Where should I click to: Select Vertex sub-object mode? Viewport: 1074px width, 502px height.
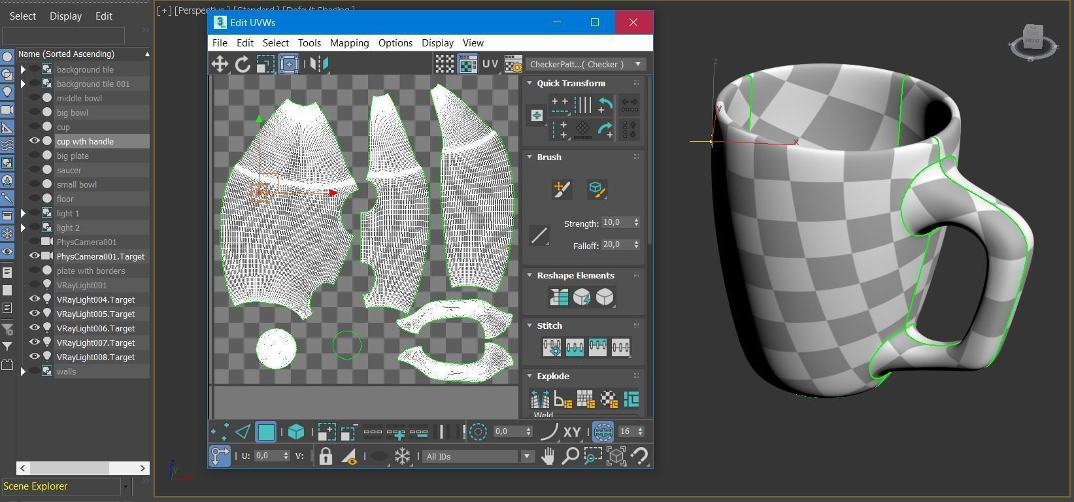pyautogui.click(x=220, y=431)
